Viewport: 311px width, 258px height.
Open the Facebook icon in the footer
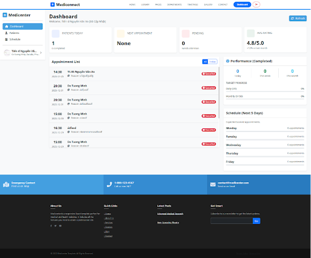tap(51, 226)
